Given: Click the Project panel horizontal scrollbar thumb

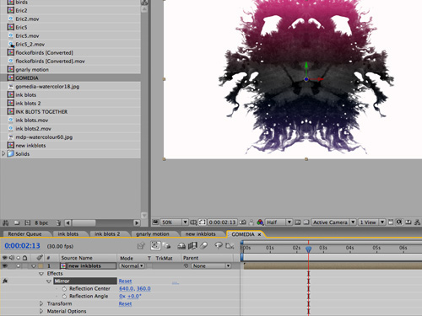Looking at the screenshot, I should pos(84,222).
